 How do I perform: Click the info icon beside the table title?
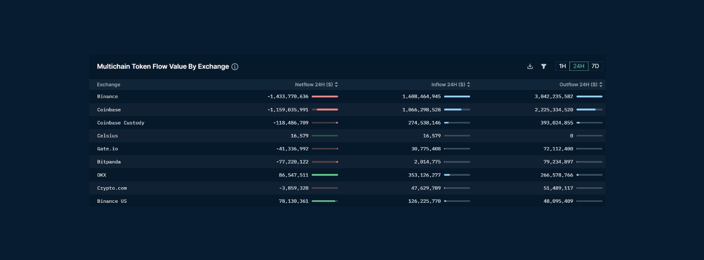point(235,67)
